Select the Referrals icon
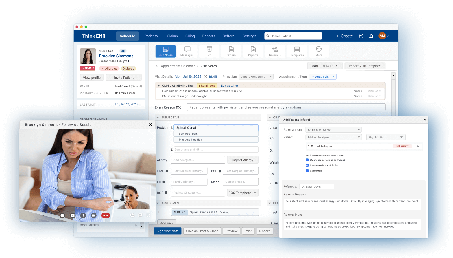 point(275,51)
